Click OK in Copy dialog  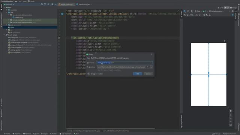(138, 74)
